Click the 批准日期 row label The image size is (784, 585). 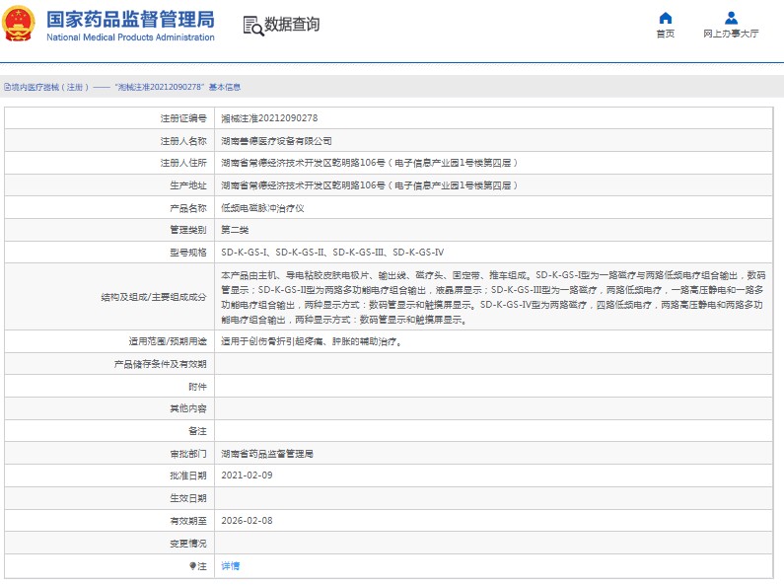pyautogui.click(x=188, y=475)
